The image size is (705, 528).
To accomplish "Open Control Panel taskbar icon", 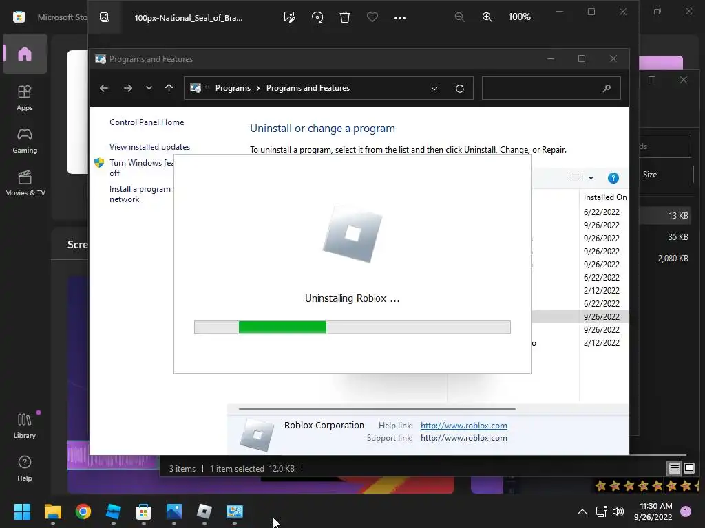I will click(x=235, y=511).
